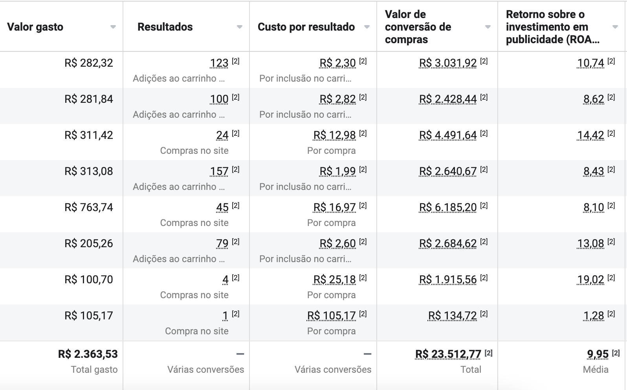The height and width of the screenshot is (390, 627).
Task: Open the Valor gasto column dropdown arrow
Action: tap(113, 27)
